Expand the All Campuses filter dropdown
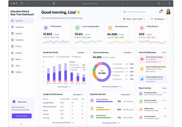The width and height of the screenshot is (182, 127). click(159, 19)
